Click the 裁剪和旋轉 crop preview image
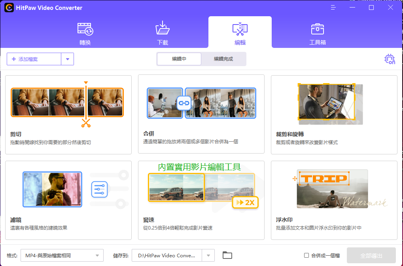This screenshot has width=403, height=266. click(331, 104)
